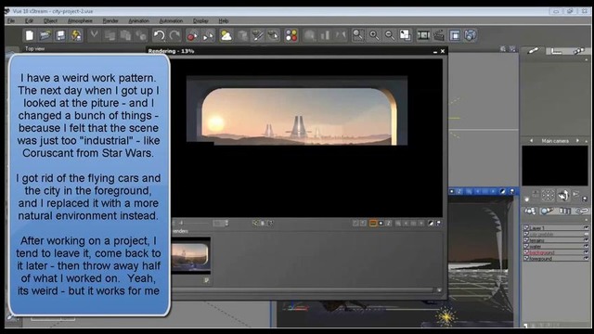Switch to the paintbrush tab in right panel
Image resolution: width=594 pixels, height=334 pixels.
(533, 51)
